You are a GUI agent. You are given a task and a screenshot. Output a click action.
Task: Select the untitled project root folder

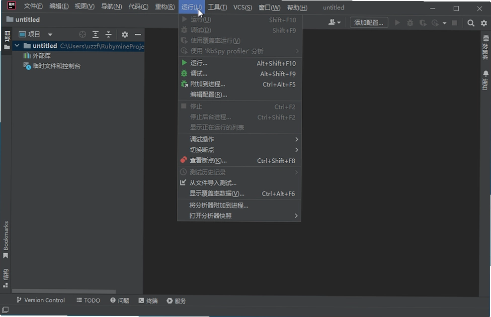click(79, 46)
